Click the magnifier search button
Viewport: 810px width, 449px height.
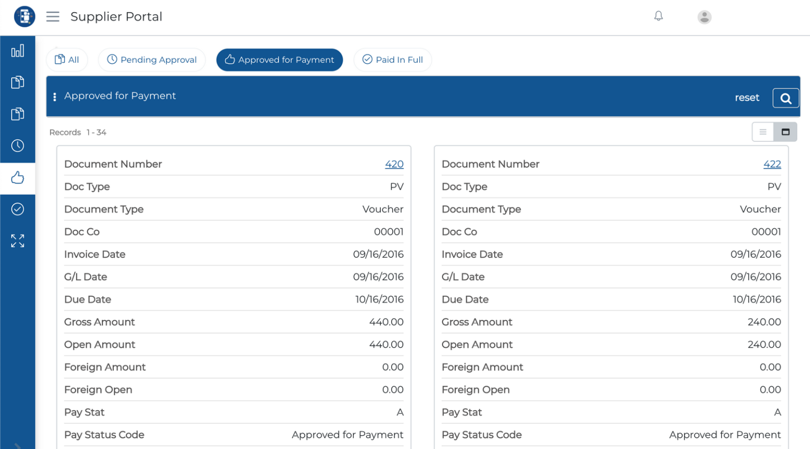tap(785, 98)
